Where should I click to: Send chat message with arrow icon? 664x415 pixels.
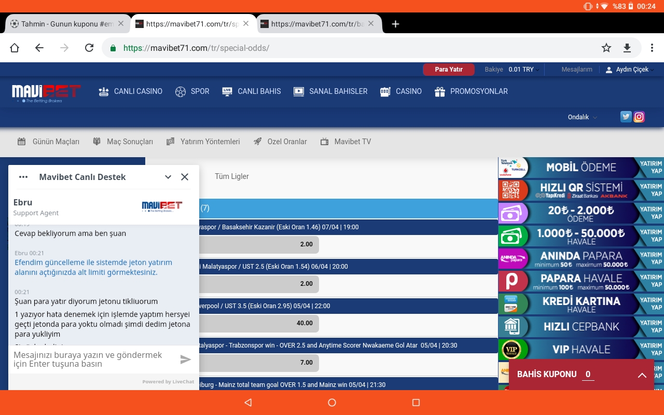[x=186, y=359]
